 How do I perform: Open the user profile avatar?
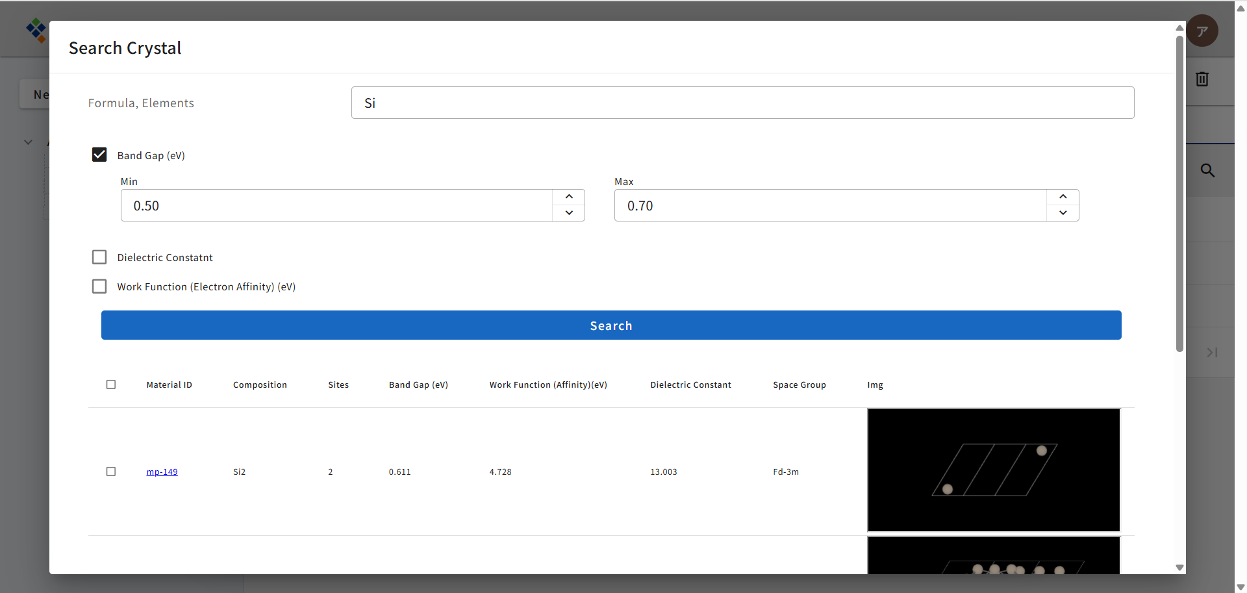[1202, 31]
